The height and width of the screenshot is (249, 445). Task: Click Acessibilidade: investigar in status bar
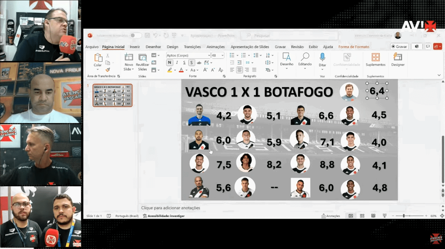tap(164, 216)
